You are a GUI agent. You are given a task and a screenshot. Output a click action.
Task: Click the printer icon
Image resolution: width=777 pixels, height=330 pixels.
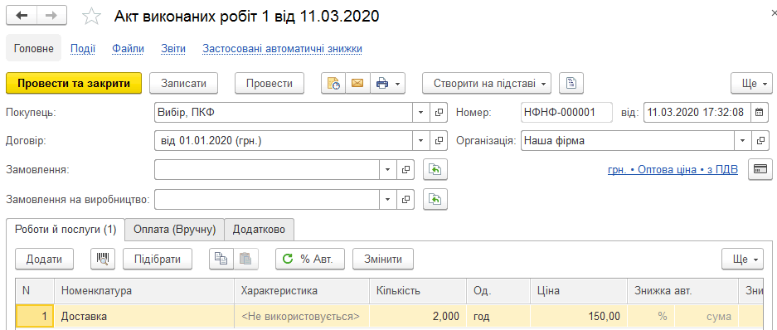click(381, 83)
